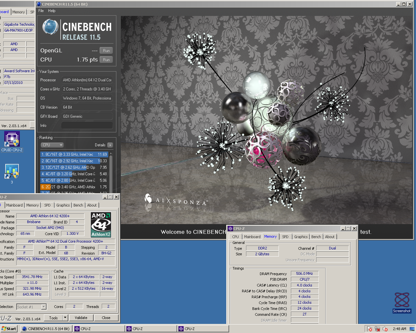Open Bench tab in CPU-Z memory window
The height and width of the screenshot is (333, 416).
click(x=316, y=237)
